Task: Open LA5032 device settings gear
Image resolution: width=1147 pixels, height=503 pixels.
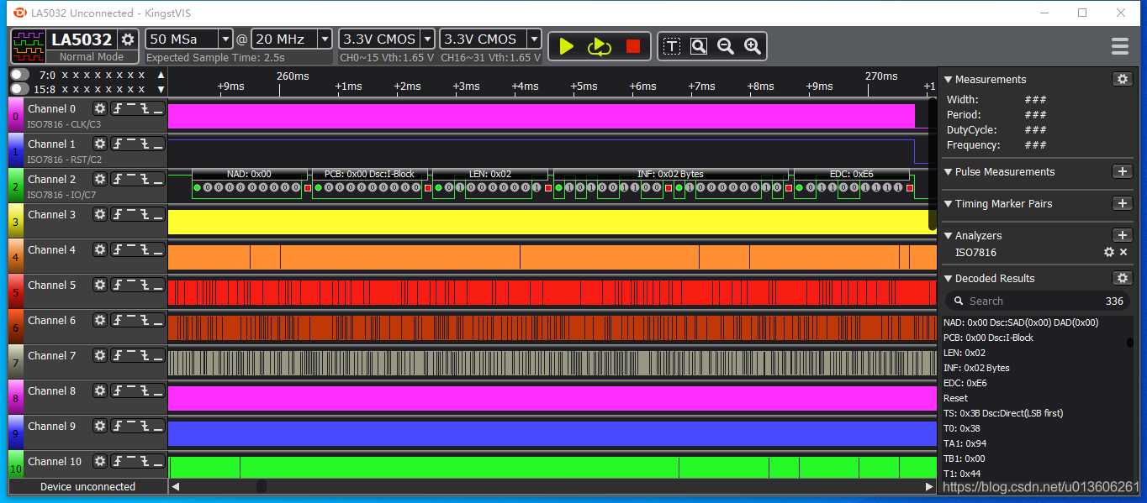Action: (128, 39)
